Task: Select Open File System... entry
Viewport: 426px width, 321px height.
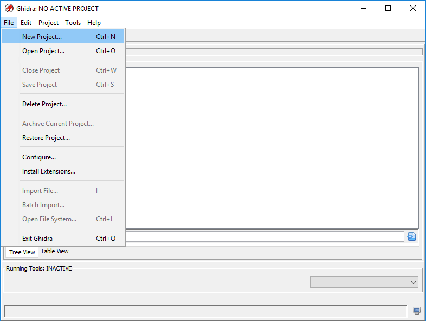Action: pyautogui.click(x=63, y=219)
